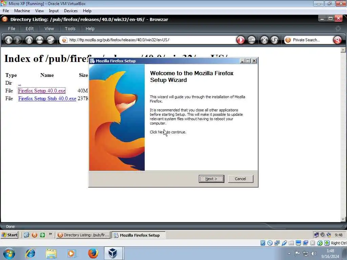
Task: Switch to Directory Listing taskbar button
Action: [83, 235]
